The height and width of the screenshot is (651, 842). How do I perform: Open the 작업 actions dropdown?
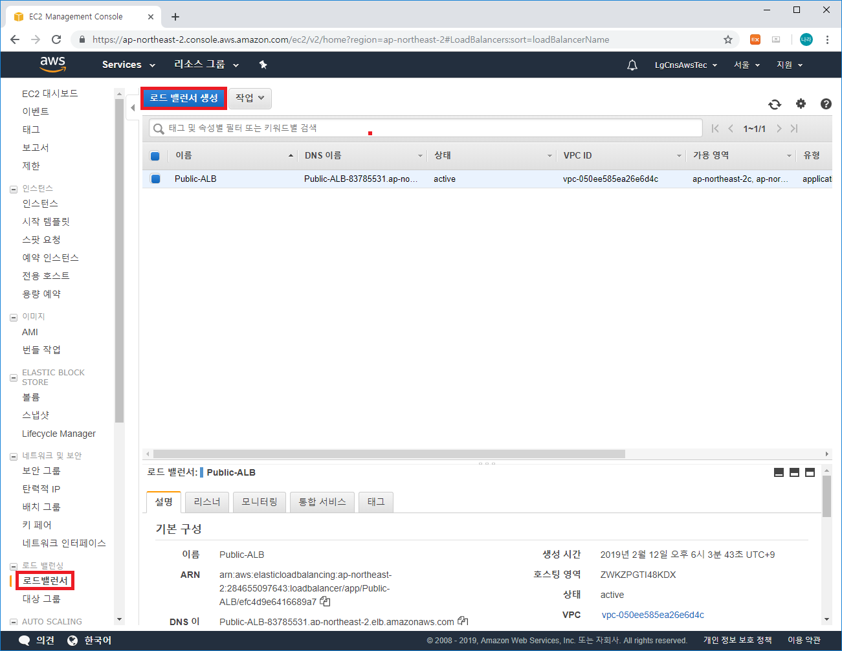coord(250,98)
